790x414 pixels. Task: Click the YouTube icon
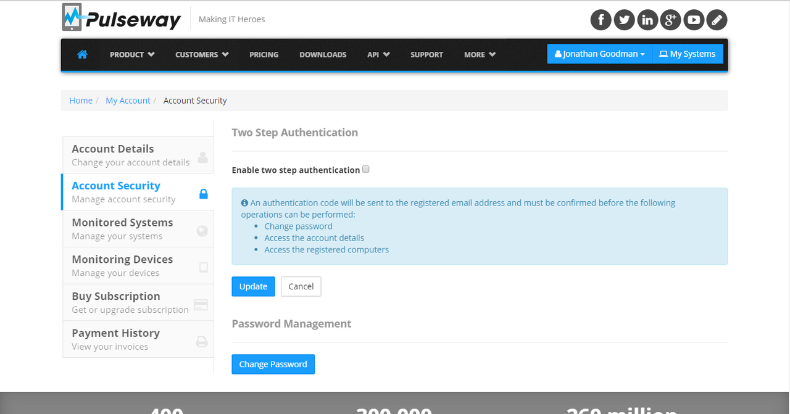(x=694, y=19)
